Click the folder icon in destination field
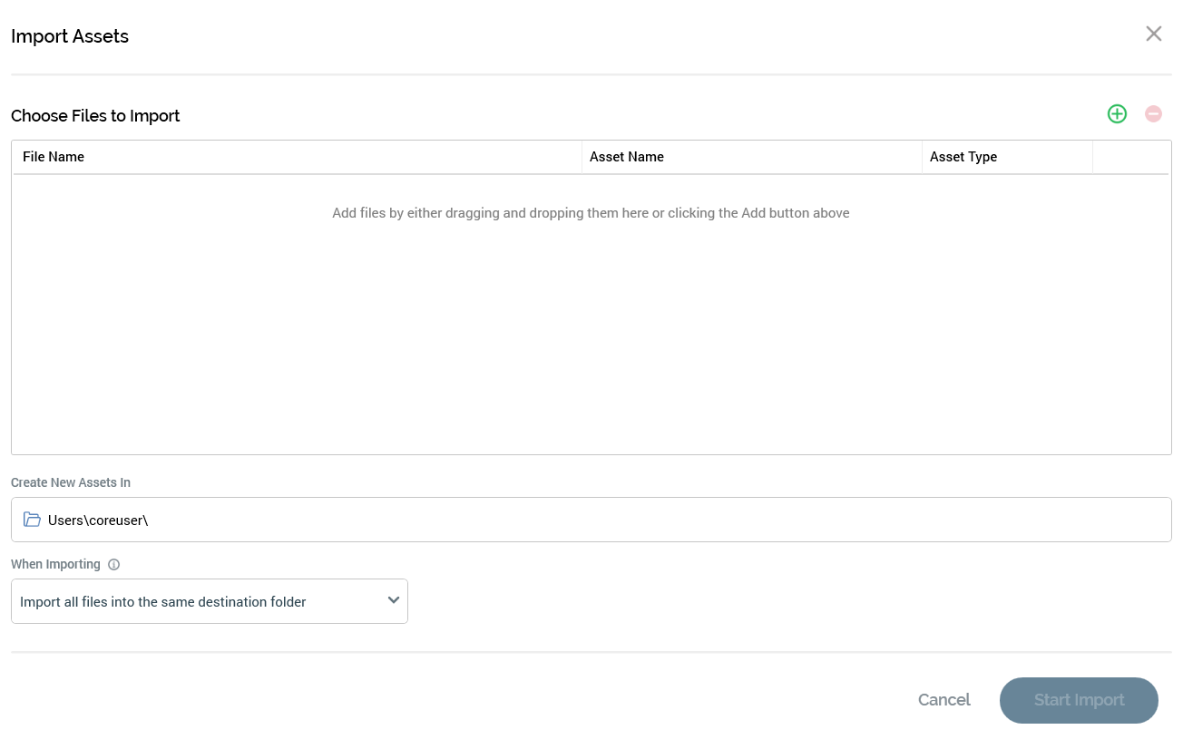The image size is (1183, 749). point(33,520)
